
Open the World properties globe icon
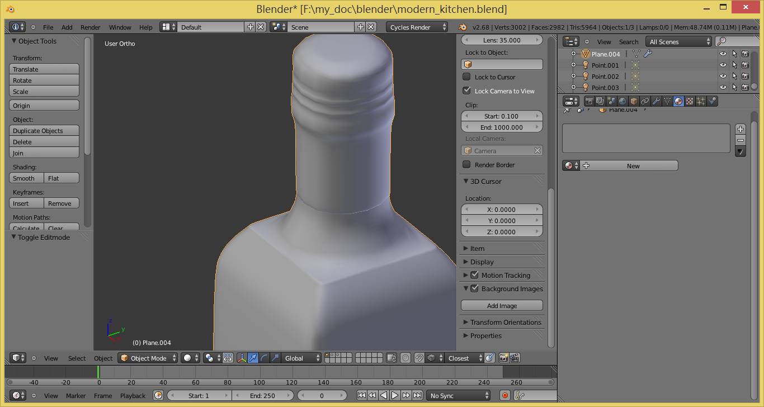(622, 101)
